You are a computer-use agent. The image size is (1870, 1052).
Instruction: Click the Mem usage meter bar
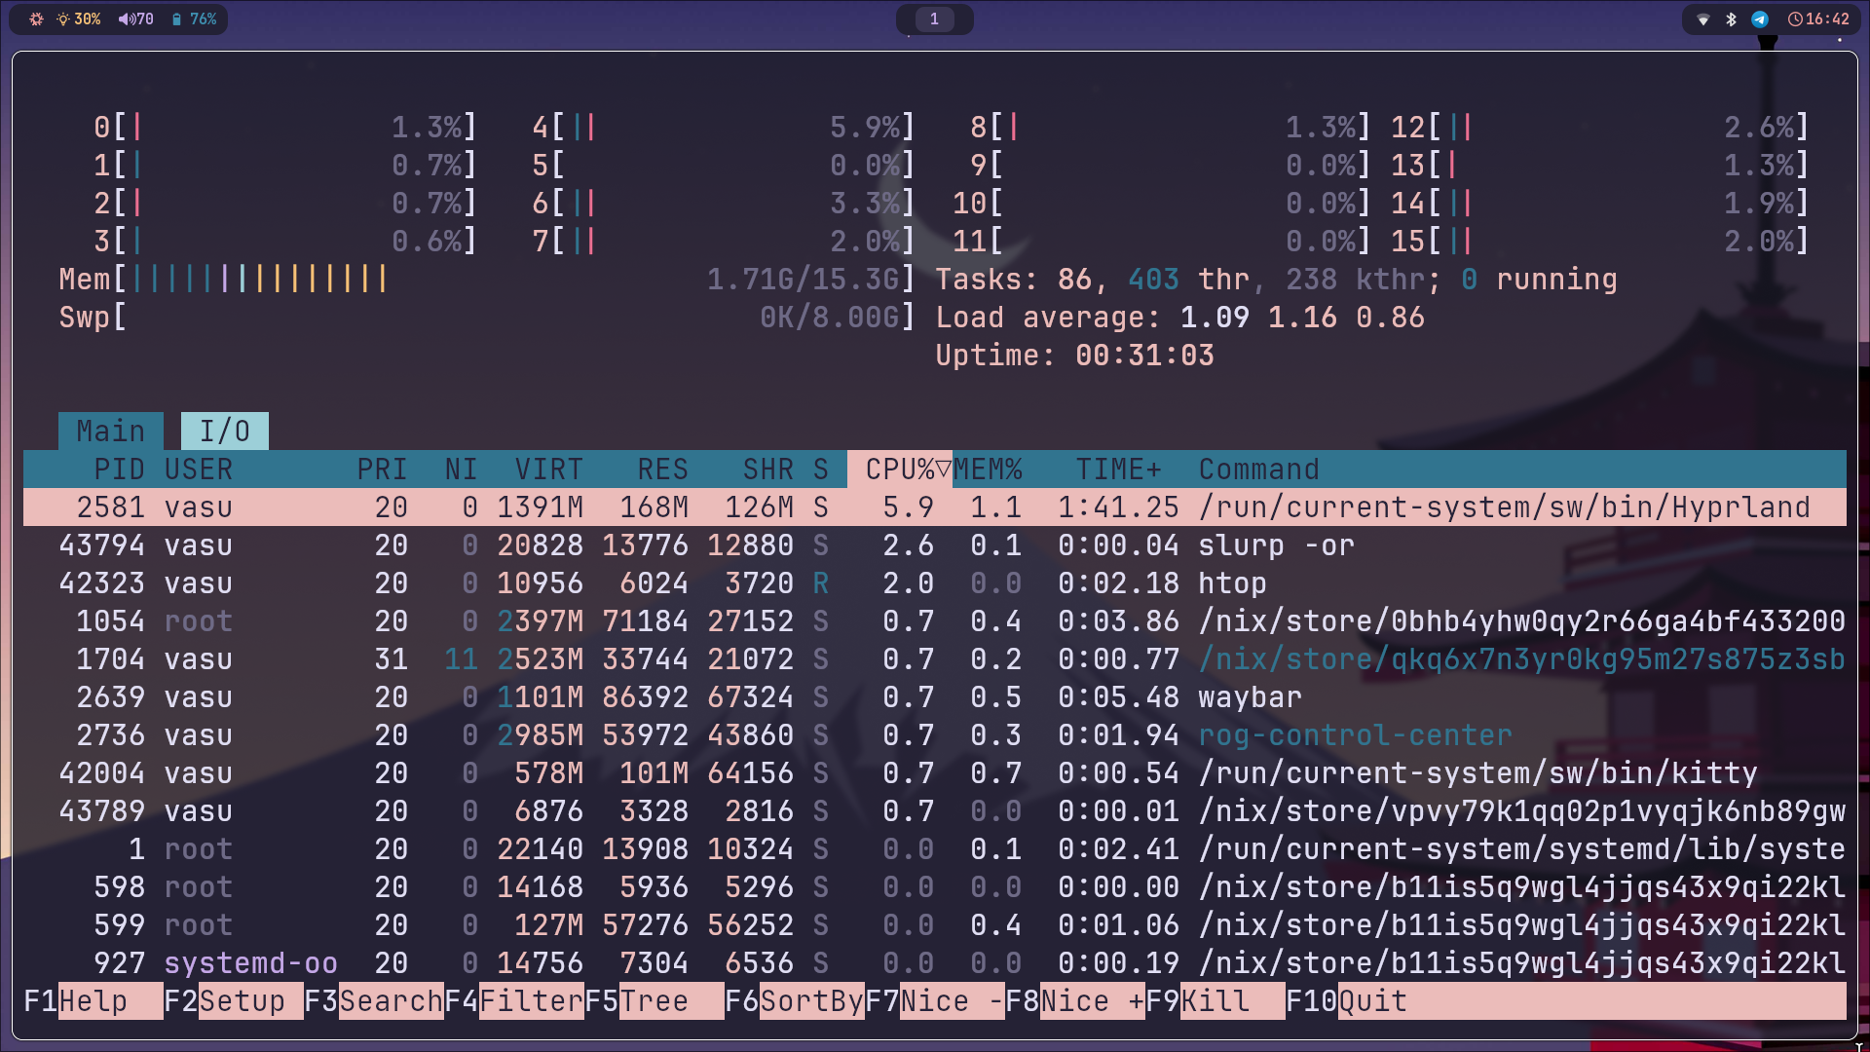(487, 280)
